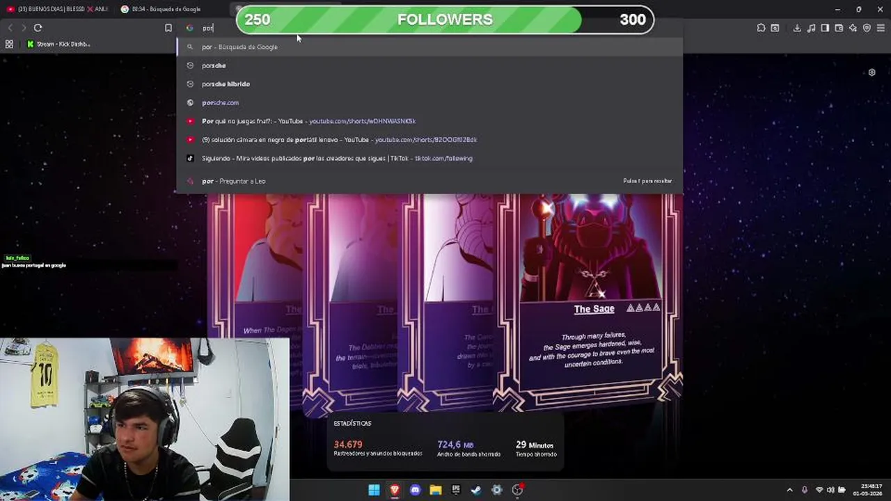Image resolution: width=891 pixels, height=501 pixels.
Task: Select the 'porsche híbrido' suggestion
Action: (429, 84)
